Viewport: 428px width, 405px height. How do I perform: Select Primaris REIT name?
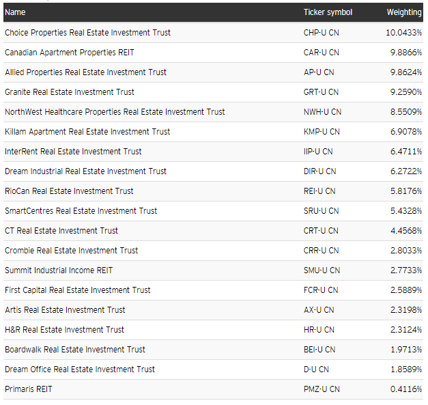29,389
